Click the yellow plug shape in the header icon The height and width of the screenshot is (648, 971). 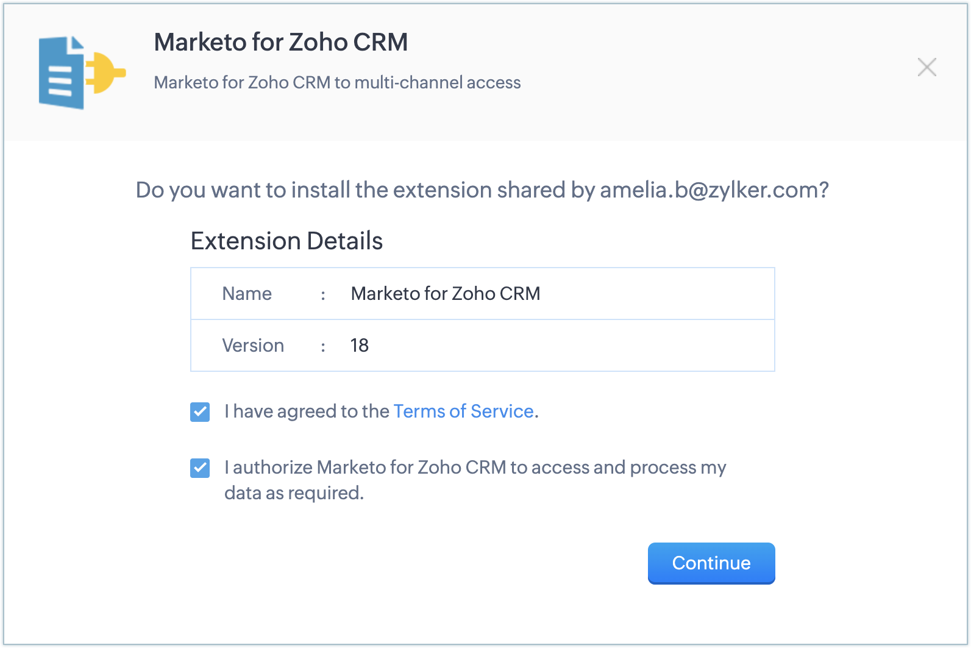[107, 73]
